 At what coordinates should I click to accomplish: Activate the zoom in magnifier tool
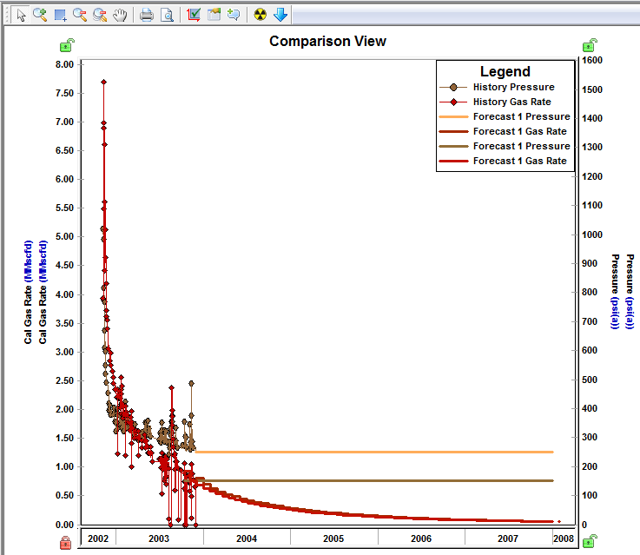(x=40, y=14)
